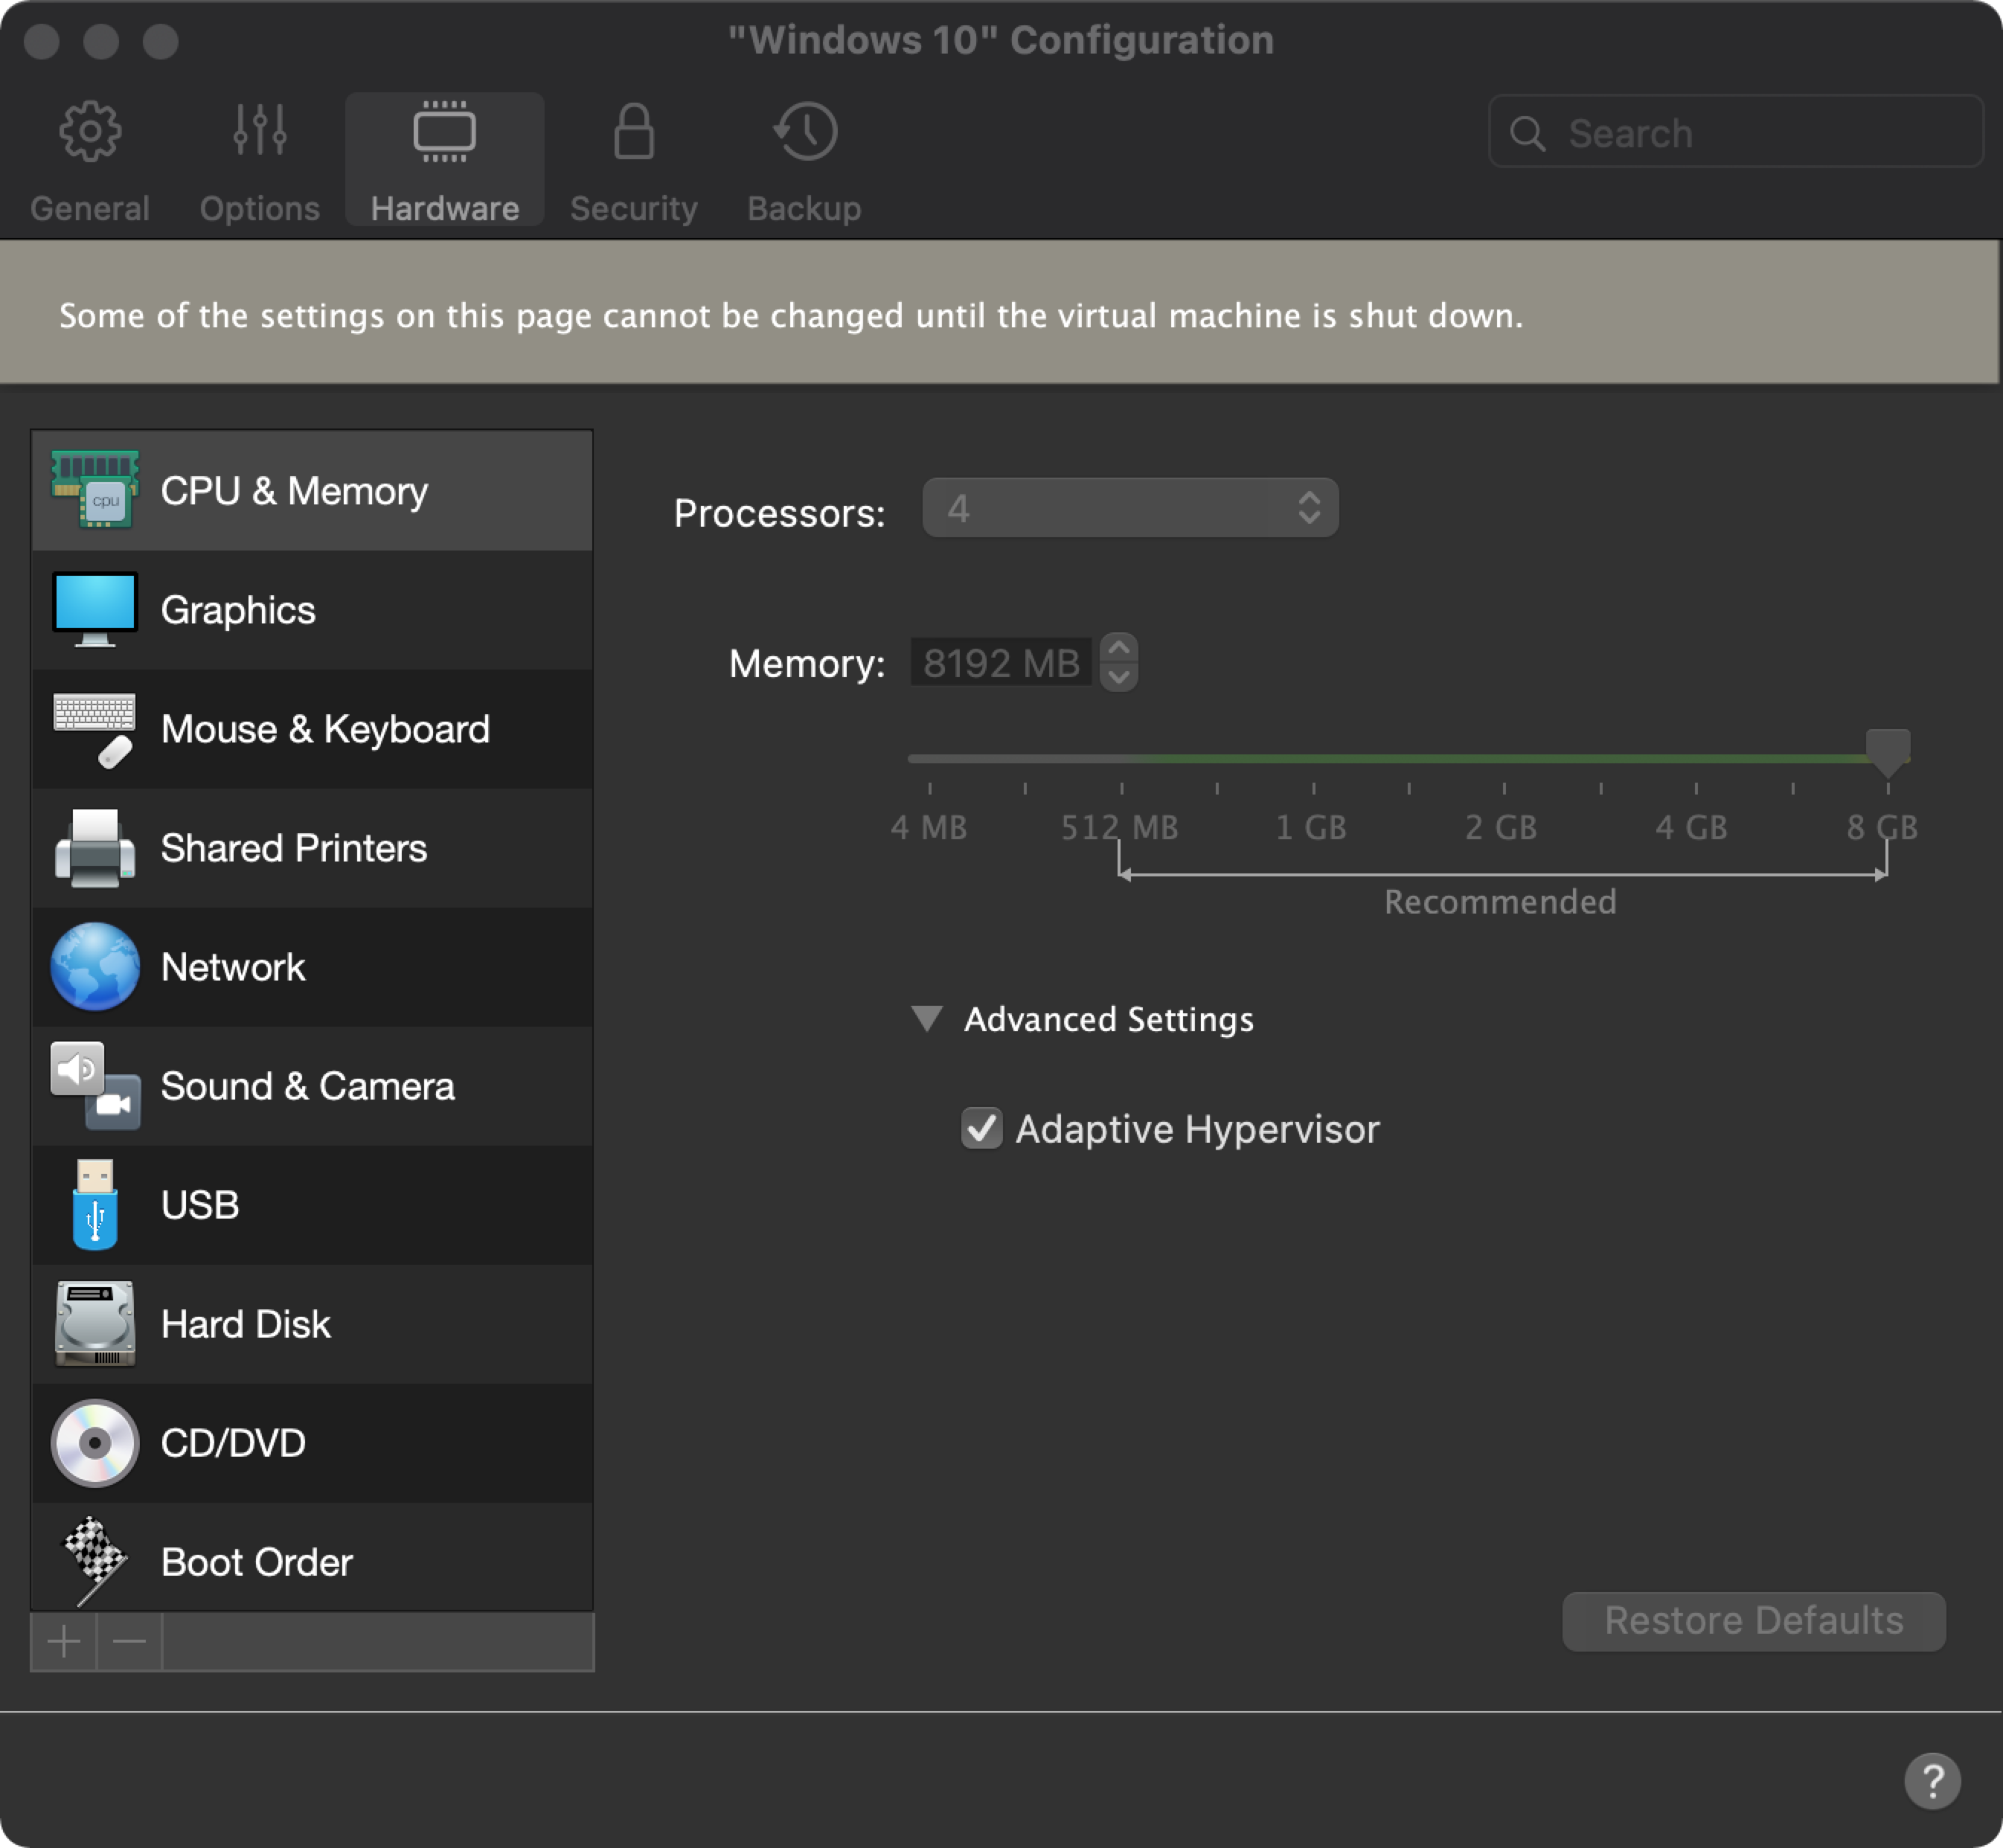This screenshot has height=1848, width=2003.
Task: Click the Memory 8192 MB value field
Action: pyautogui.click(x=1001, y=663)
